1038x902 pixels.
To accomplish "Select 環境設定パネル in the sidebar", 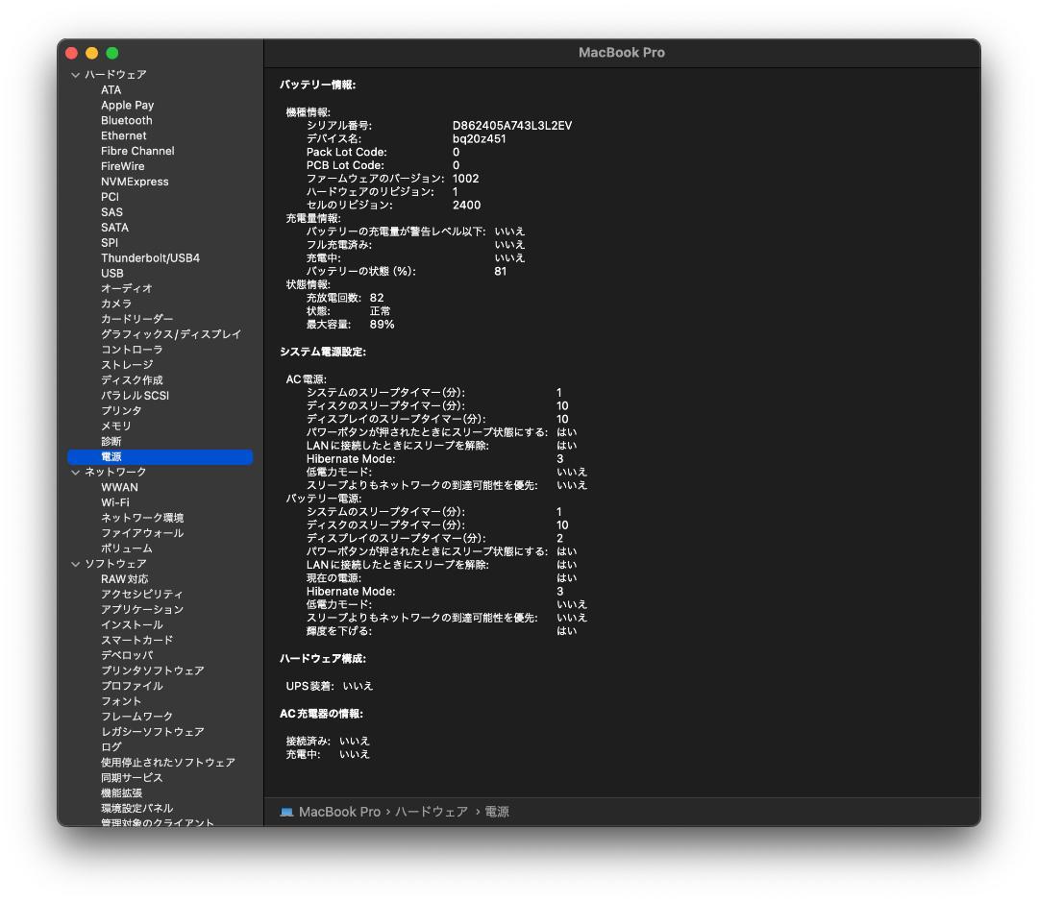I will [x=137, y=808].
